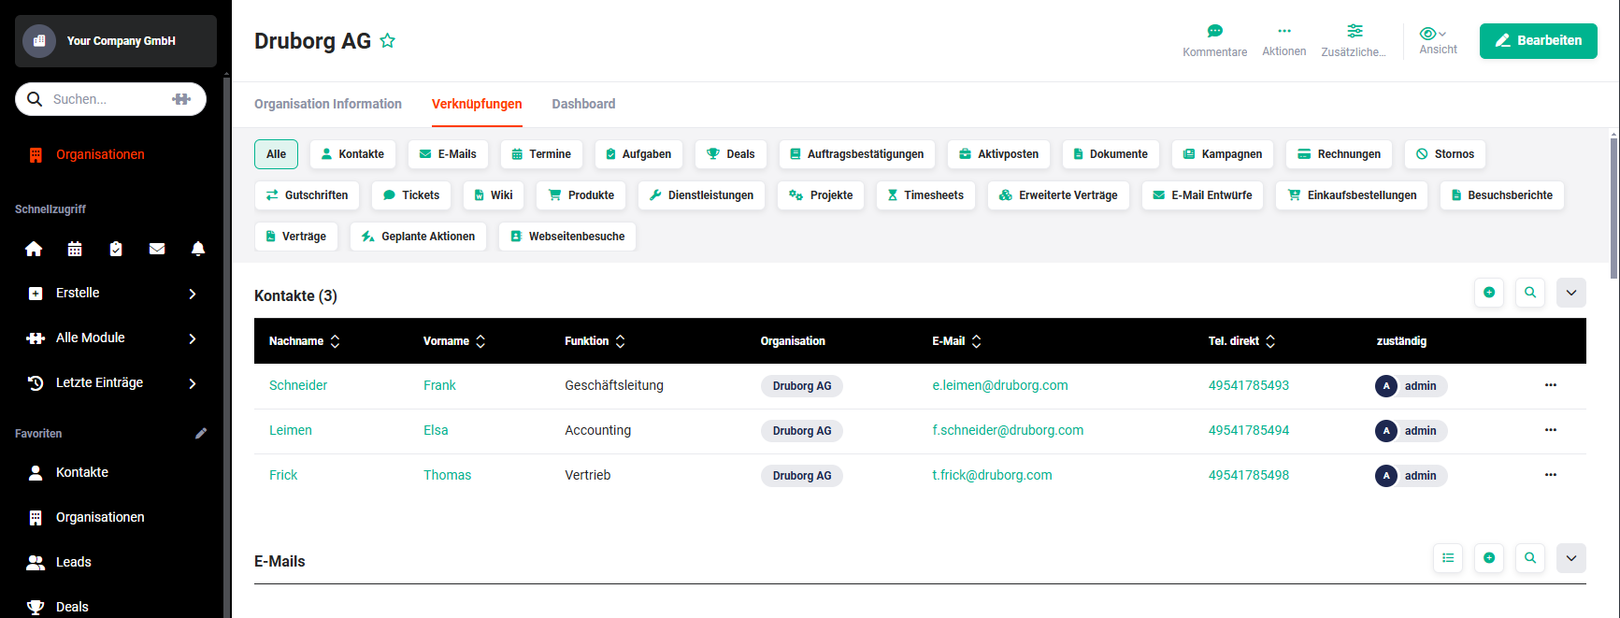Open mail envelope quick-access icon

pos(157,249)
